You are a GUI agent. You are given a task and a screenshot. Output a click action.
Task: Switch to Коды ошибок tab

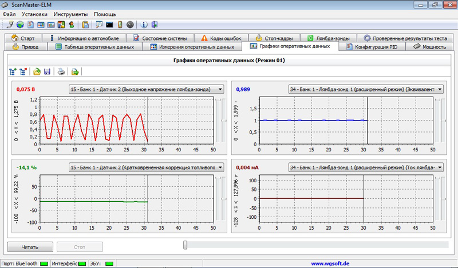click(222, 38)
